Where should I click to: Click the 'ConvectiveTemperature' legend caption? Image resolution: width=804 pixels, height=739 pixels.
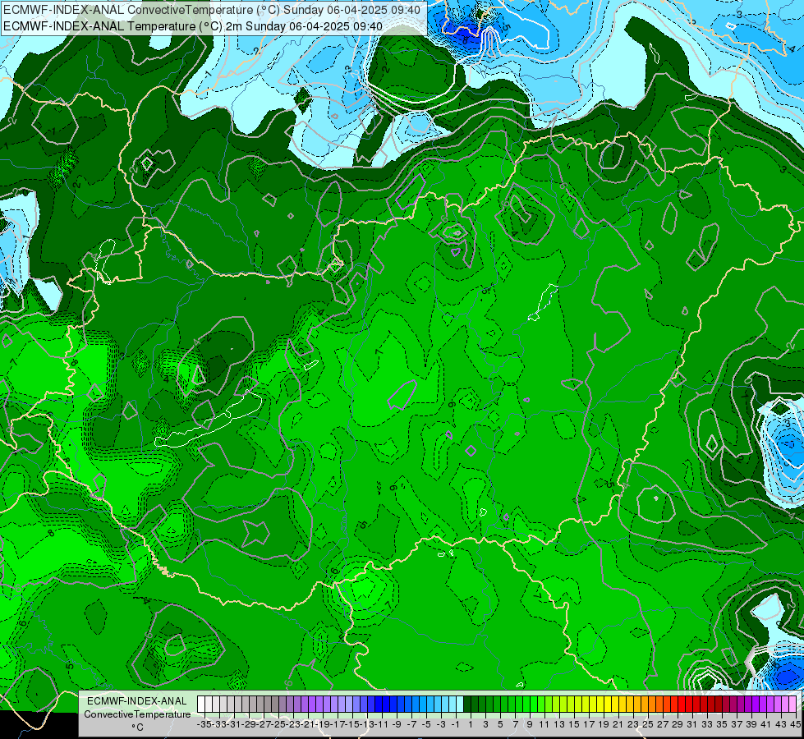tap(137, 714)
